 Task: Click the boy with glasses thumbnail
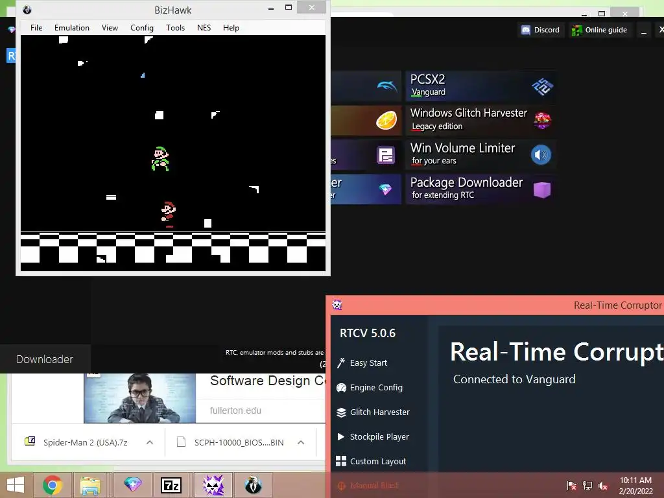[140, 398]
